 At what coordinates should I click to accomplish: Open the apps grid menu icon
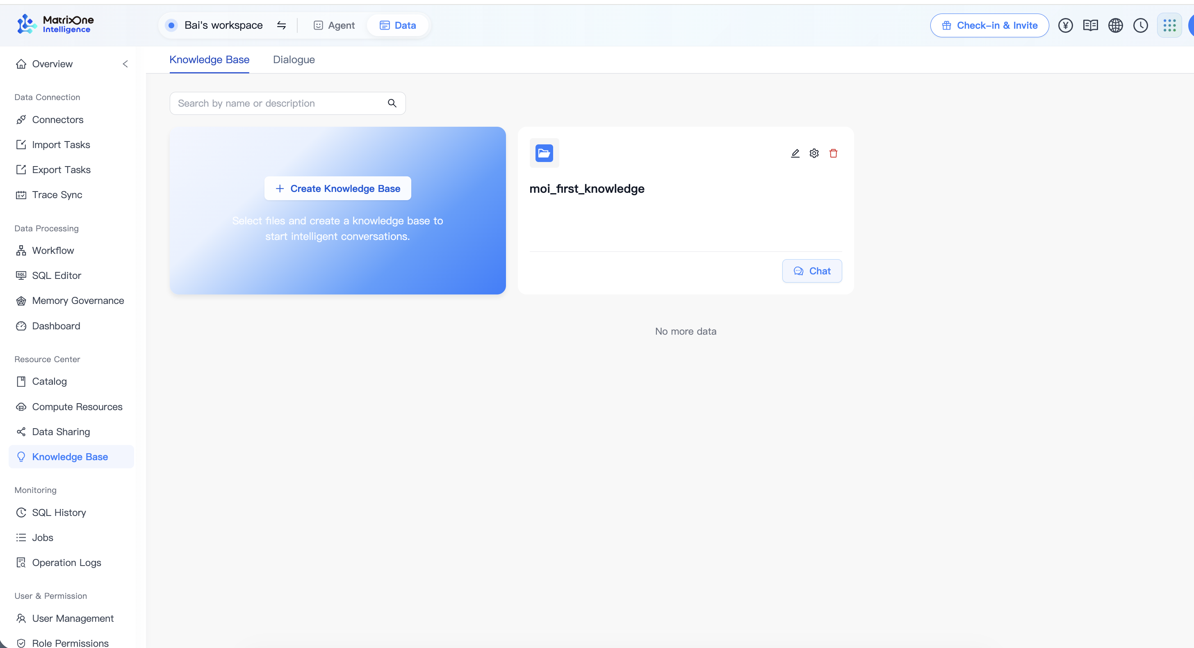(1169, 25)
